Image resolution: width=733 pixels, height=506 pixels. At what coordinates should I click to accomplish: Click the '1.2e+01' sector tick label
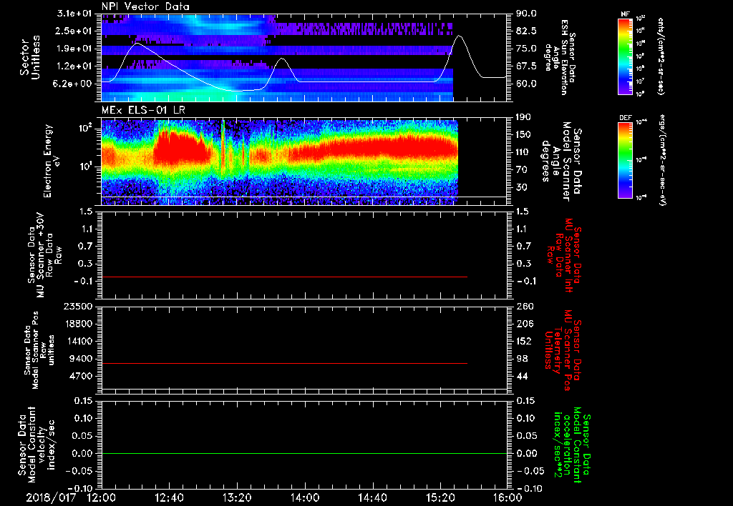tap(74, 66)
